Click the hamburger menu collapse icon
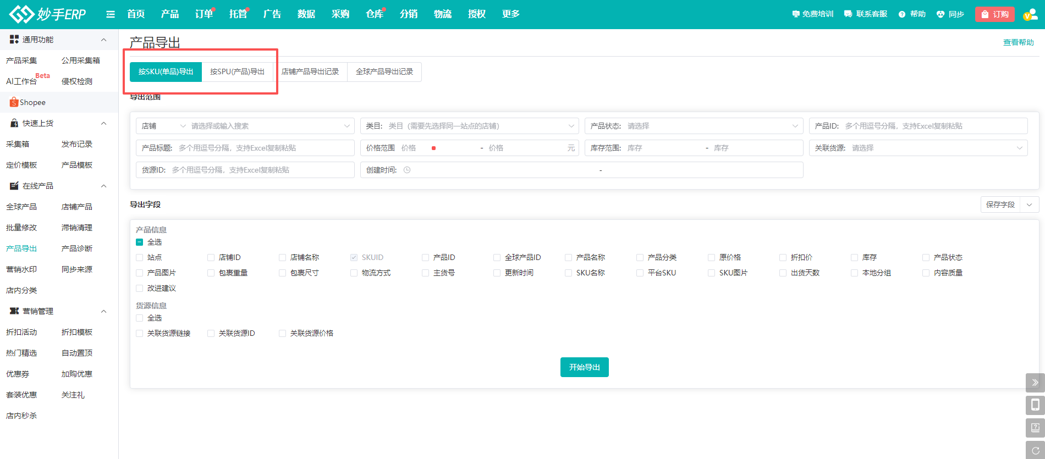 (111, 14)
